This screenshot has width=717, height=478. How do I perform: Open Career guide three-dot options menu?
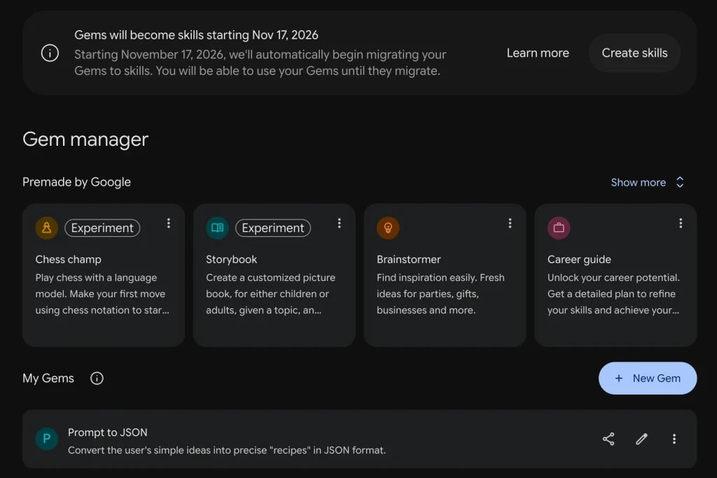pyautogui.click(x=681, y=223)
